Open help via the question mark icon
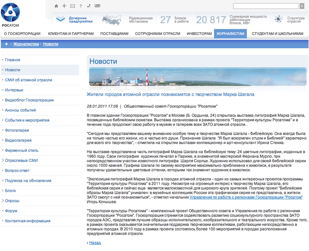 point(81,6)
